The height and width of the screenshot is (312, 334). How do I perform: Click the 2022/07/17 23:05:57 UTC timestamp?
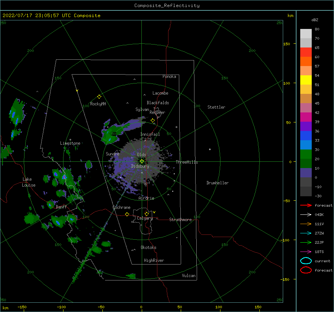click(51, 16)
